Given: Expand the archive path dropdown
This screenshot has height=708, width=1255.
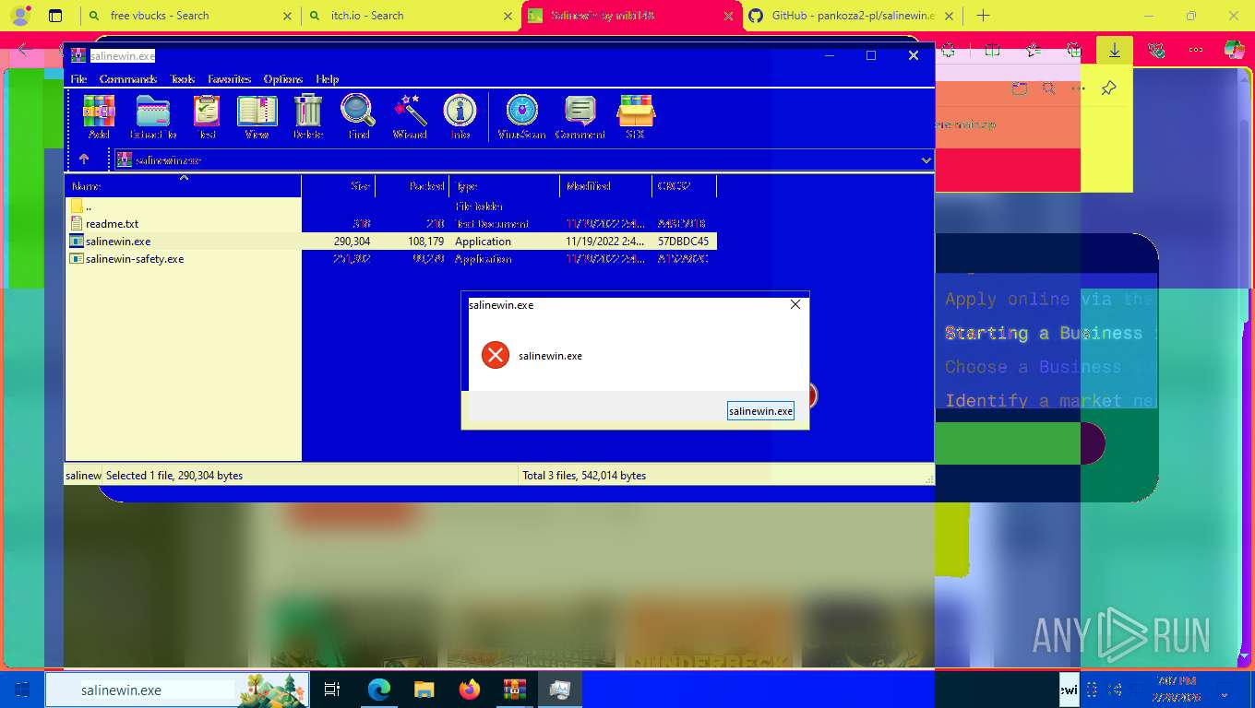Looking at the screenshot, I should pos(926,160).
